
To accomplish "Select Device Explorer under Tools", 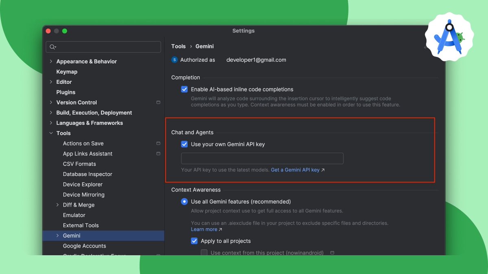I will click(83, 184).
